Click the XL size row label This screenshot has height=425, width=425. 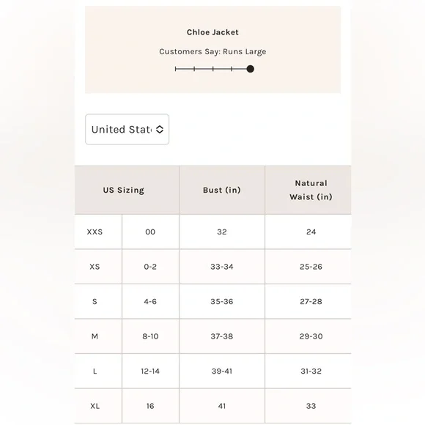coord(95,406)
